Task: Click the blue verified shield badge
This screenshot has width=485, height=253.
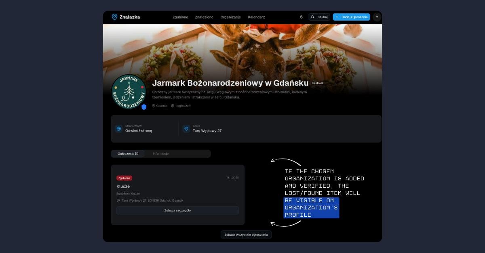Action: (x=144, y=107)
